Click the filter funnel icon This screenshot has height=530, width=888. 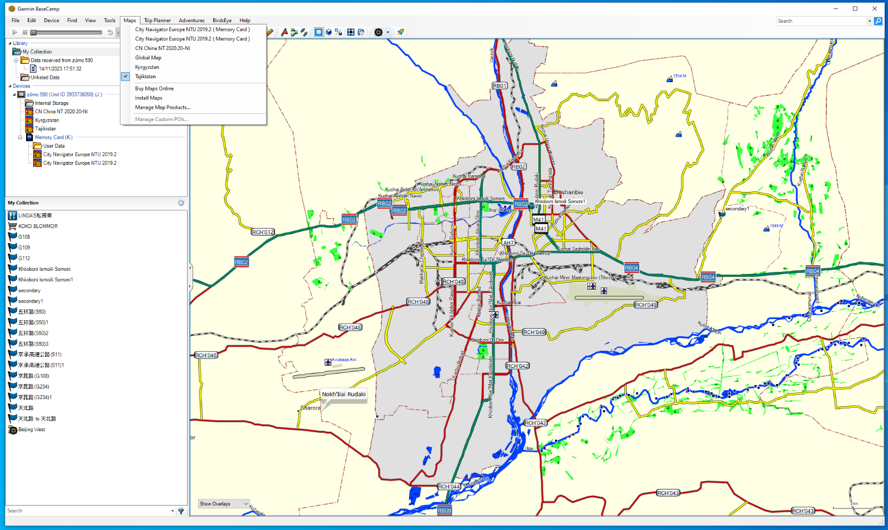[181, 511]
